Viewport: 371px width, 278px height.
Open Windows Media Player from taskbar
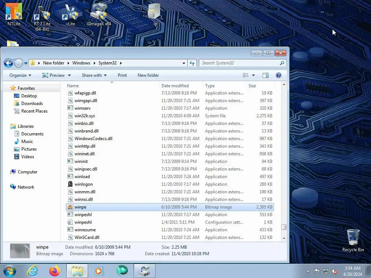pyautogui.click(x=99, y=271)
